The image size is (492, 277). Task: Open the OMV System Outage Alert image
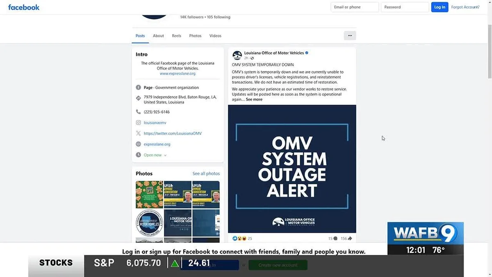tap(292, 169)
